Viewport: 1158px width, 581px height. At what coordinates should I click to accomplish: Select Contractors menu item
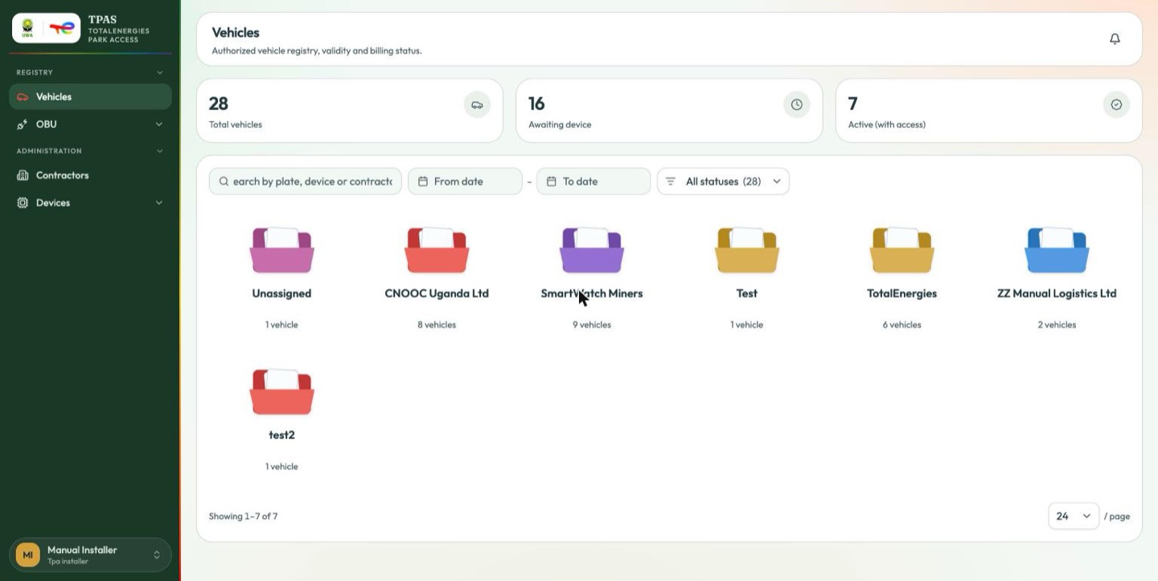tap(90, 175)
